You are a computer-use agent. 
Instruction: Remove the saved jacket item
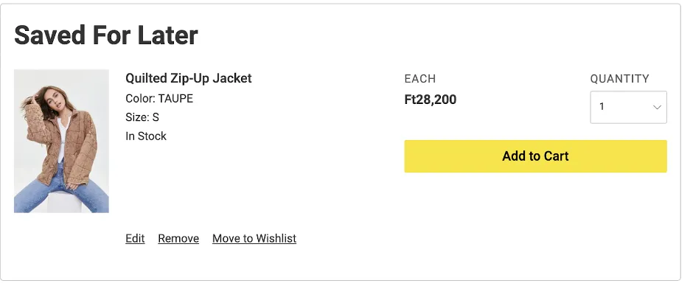[178, 238]
